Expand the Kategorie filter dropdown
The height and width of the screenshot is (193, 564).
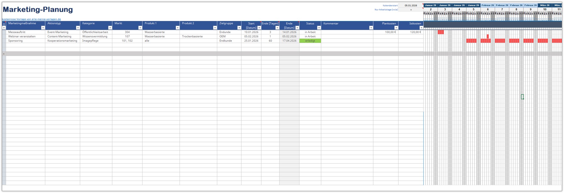tap(110, 28)
